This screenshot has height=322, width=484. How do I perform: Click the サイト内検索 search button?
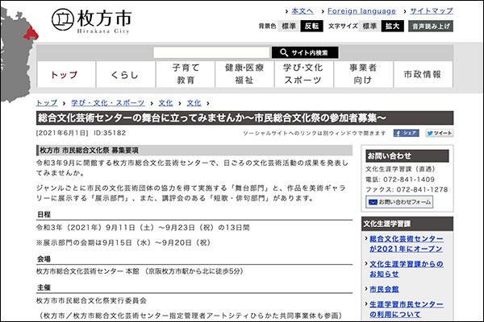(305, 52)
